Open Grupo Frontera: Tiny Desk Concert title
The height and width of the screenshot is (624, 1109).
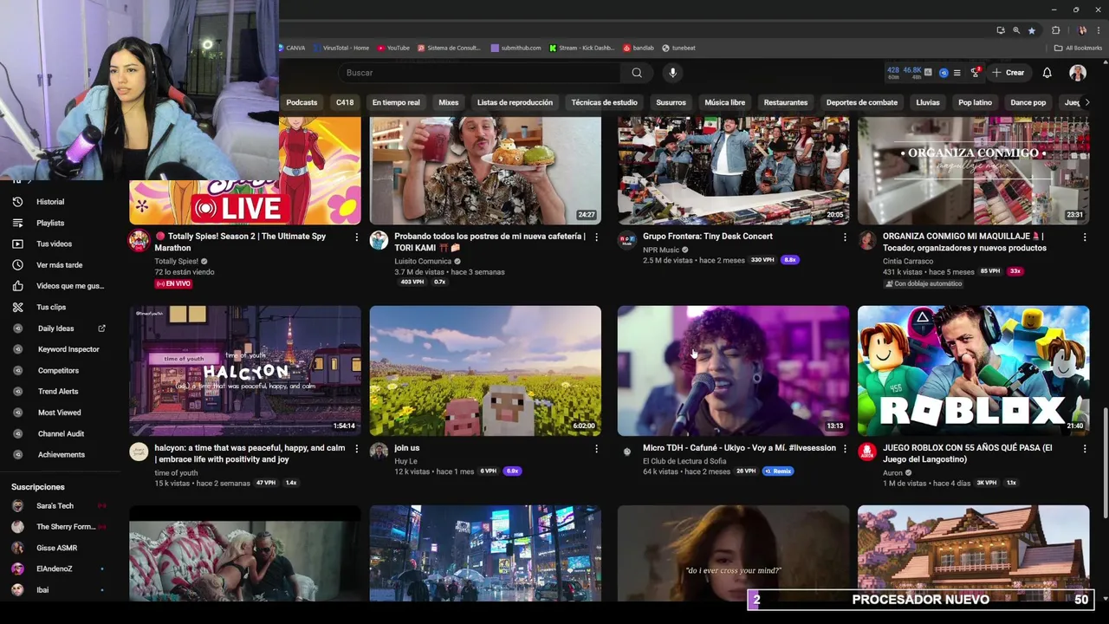point(707,236)
